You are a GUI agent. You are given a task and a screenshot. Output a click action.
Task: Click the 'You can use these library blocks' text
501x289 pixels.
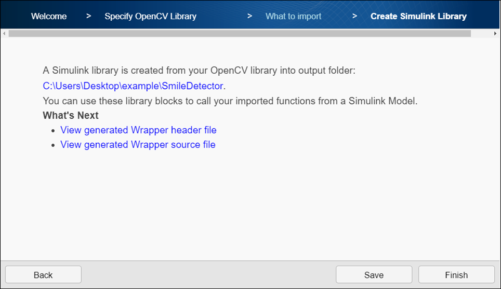coord(230,101)
